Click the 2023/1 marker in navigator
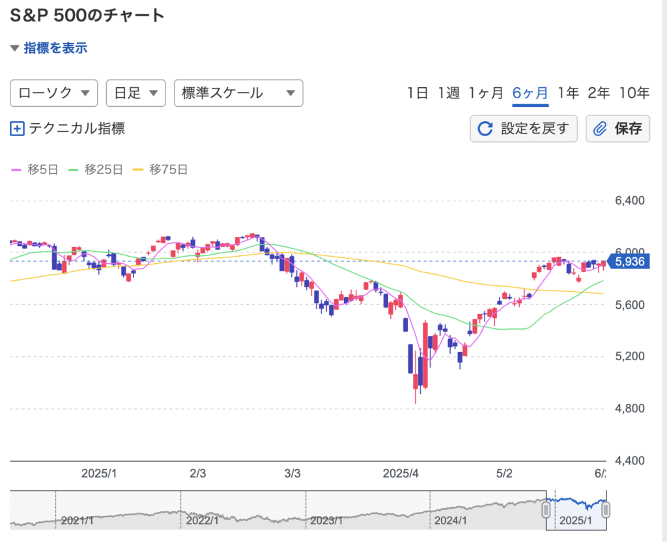667x542 pixels. (x=327, y=521)
